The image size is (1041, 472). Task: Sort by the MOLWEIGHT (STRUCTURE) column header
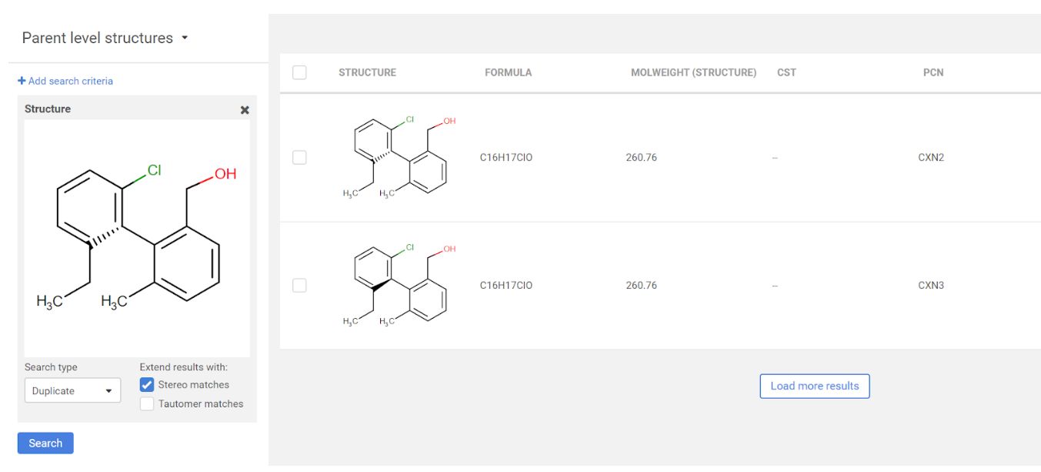693,72
